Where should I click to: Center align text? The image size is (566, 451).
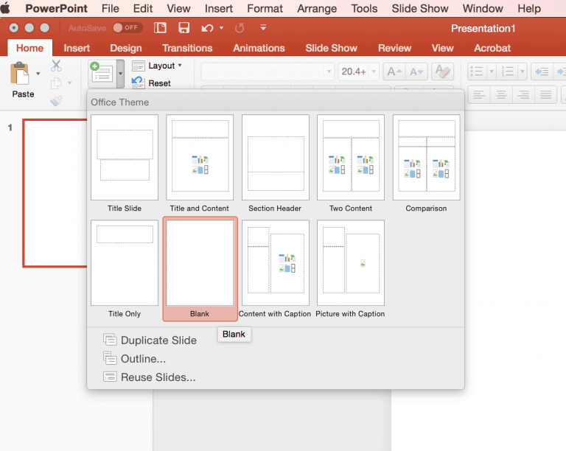501,95
